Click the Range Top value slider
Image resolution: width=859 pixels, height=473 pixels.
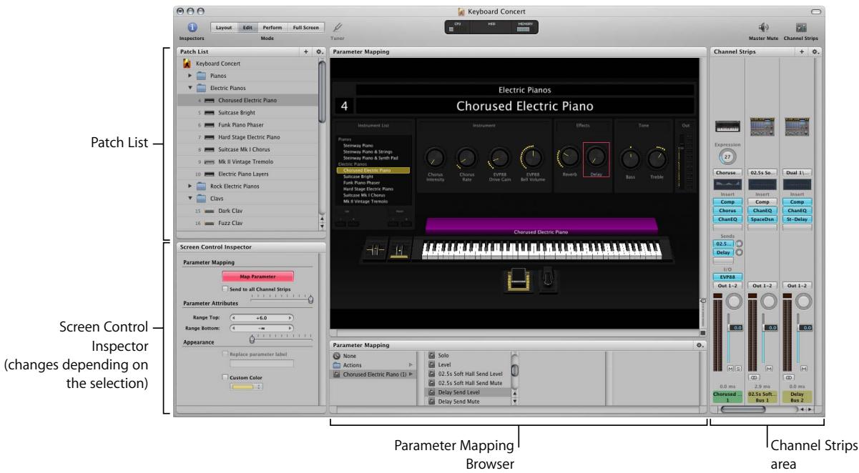261,317
